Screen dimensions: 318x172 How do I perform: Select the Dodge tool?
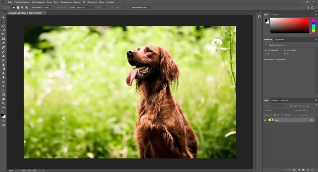pyautogui.click(x=3, y=77)
